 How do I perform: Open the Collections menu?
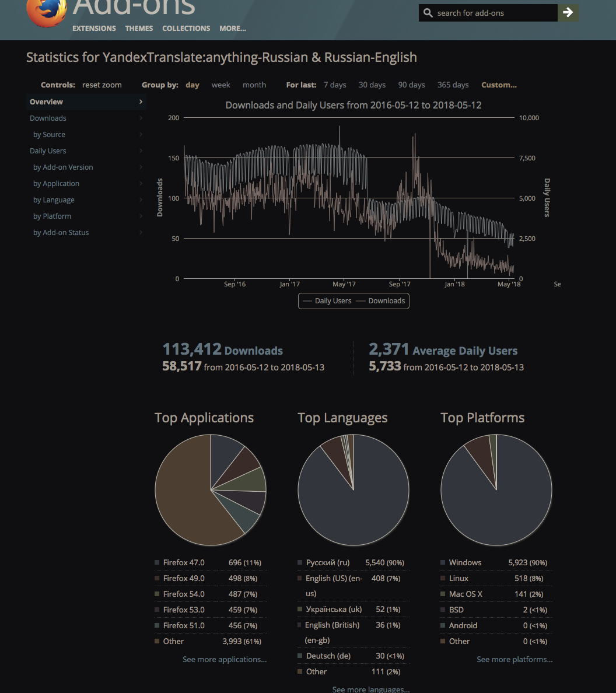point(186,28)
